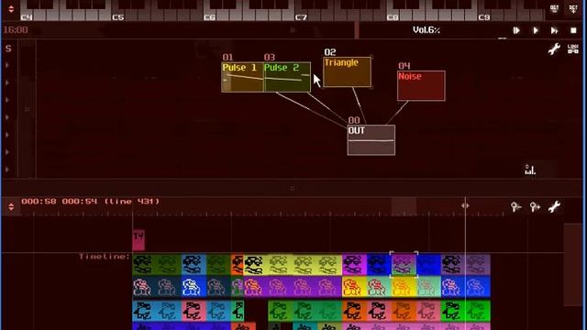The image size is (587, 330).
Task: Zoom out the timeline with minus magnifier
Action: click(x=515, y=206)
